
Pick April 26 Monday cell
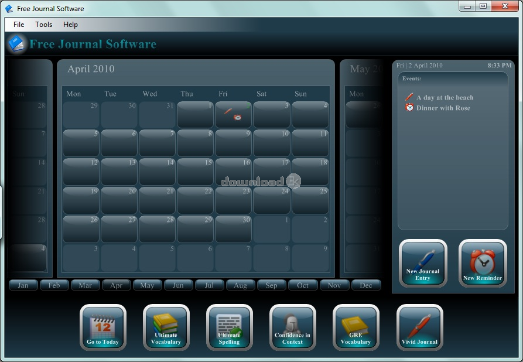click(81, 229)
